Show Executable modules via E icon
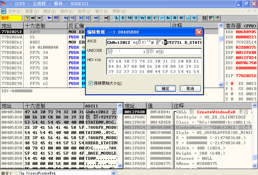 pos(123,18)
